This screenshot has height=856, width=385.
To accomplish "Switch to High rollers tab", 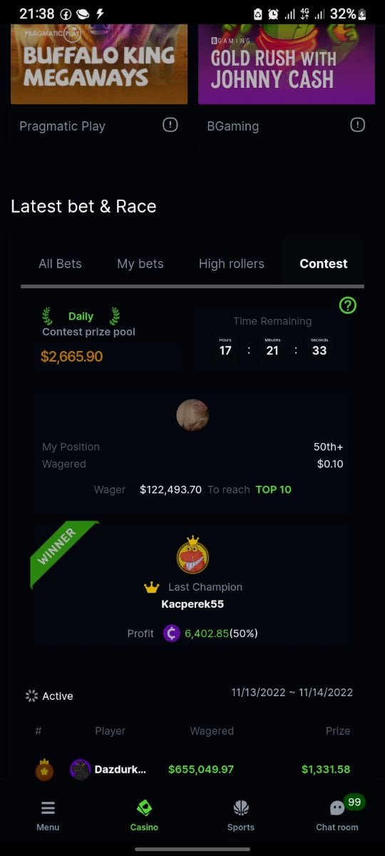I will [232, 264].
